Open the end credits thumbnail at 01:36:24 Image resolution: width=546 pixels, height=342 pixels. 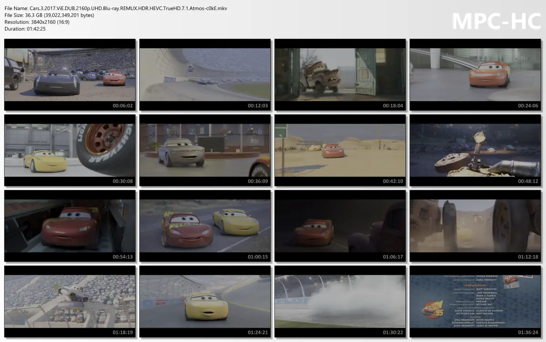[x=476, y=303]
